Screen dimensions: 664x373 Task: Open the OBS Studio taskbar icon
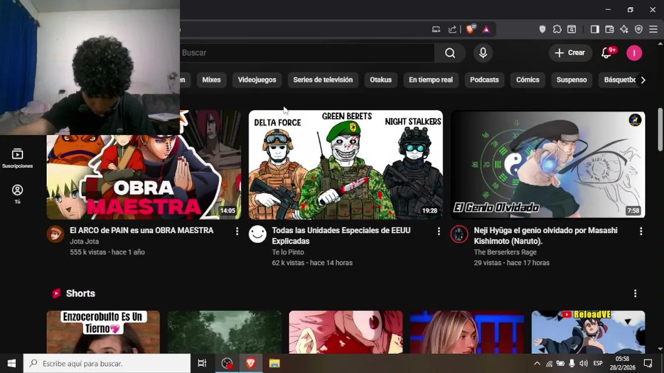pyautogui.click(x=227, y=364)
